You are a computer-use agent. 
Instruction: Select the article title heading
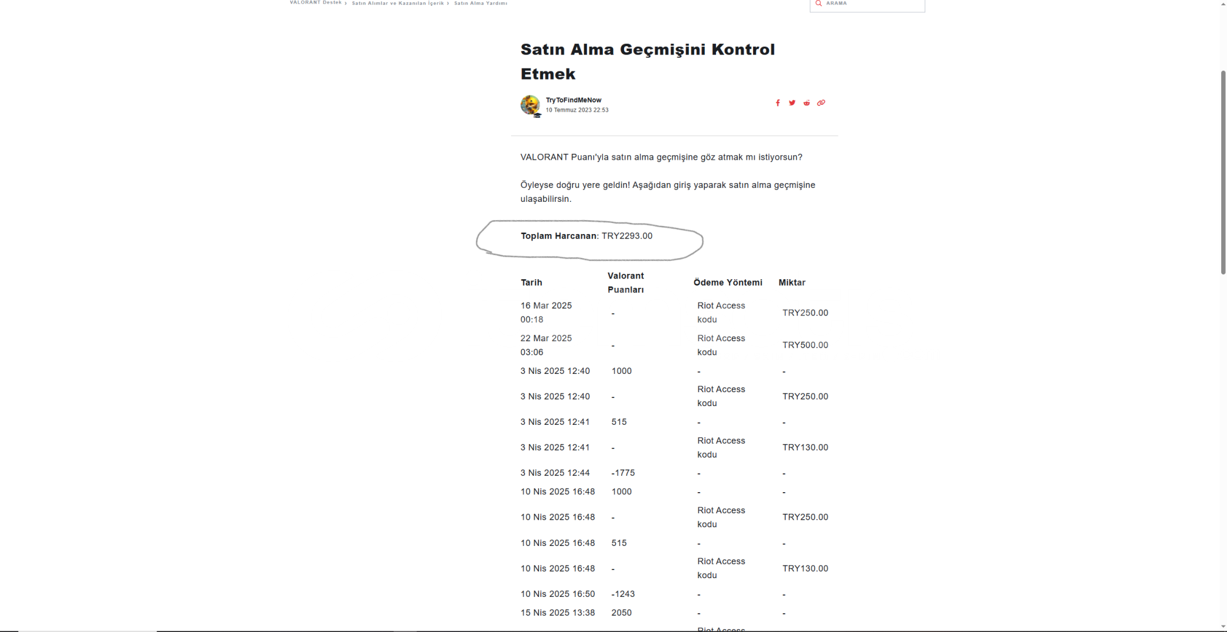coord(647,61)
